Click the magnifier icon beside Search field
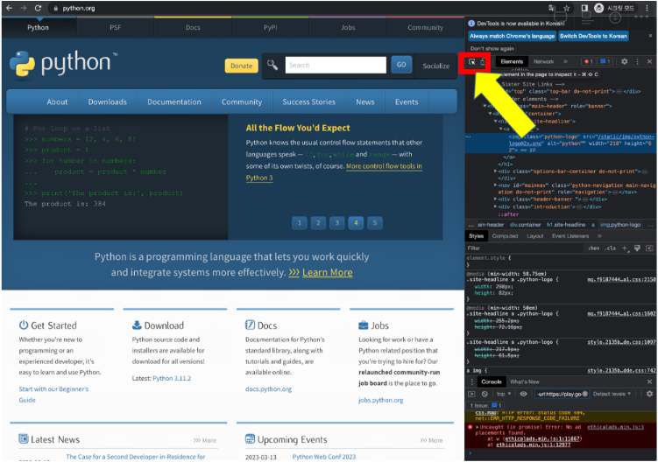 pos(272,65)
